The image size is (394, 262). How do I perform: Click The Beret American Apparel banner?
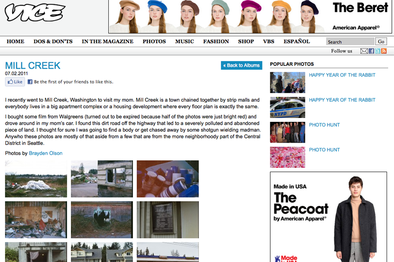[x=250, y=17]
